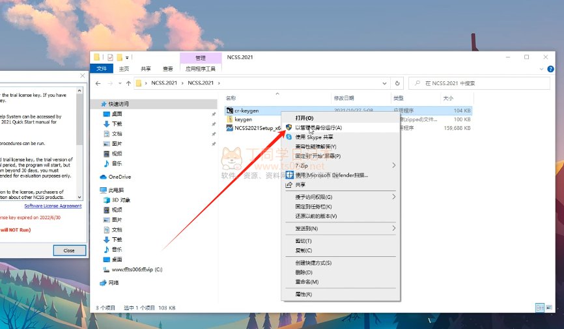The image size is (564, 329).
Task: Switch to large icons view layout
Action: click(549, 308)
